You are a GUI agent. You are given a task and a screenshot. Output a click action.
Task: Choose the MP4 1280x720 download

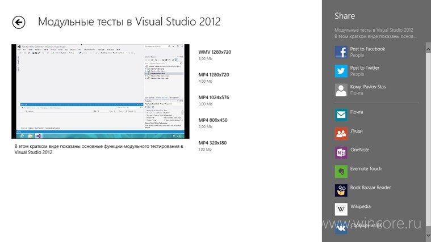[214, 75]
